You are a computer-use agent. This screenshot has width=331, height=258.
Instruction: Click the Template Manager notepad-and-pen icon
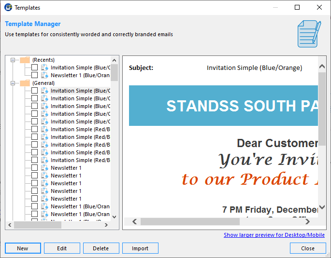[x=309, y=34]
